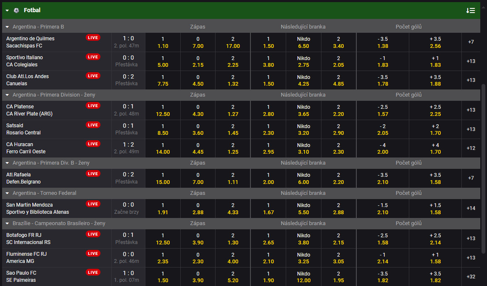Click LIVE badge for Sportivo Italiano match
The width and height of the screenshot is (487, 286).
pyautogui.click(x=93, y=57)
